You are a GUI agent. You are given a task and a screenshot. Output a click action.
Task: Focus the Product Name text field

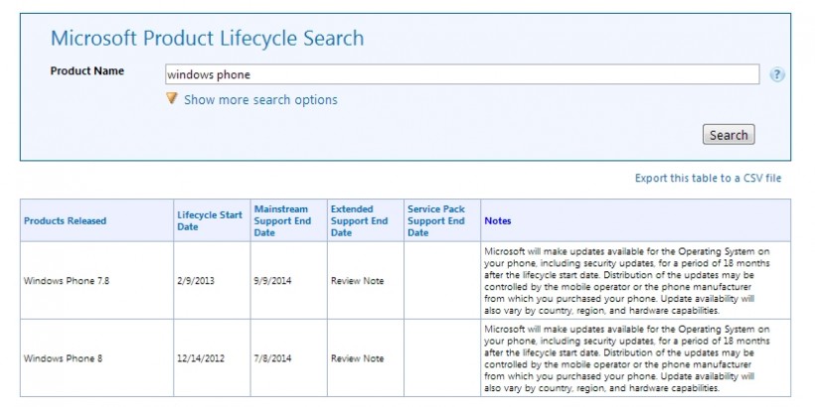click(x=462, y=74)
